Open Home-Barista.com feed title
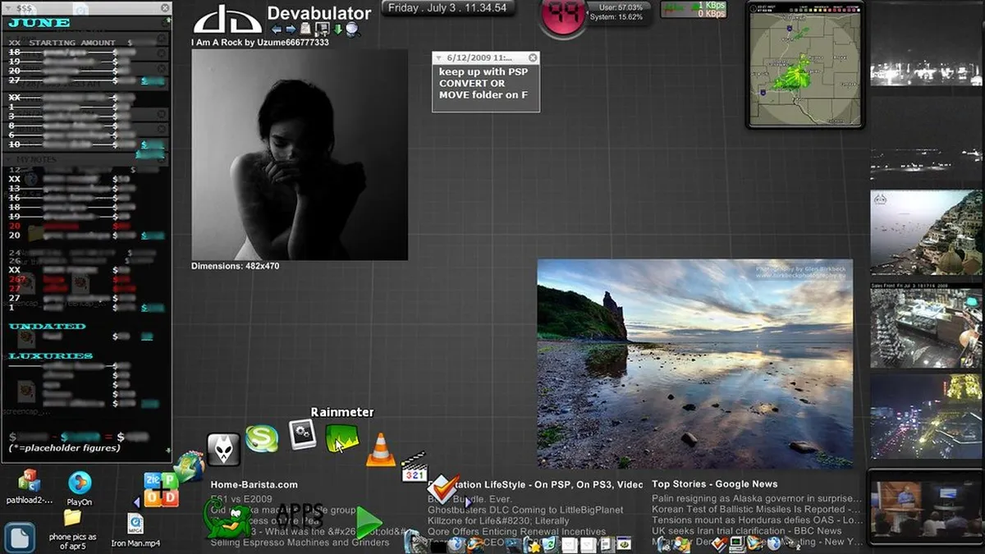This screenshot has width=985, height=554. click(x=254, y=485)
